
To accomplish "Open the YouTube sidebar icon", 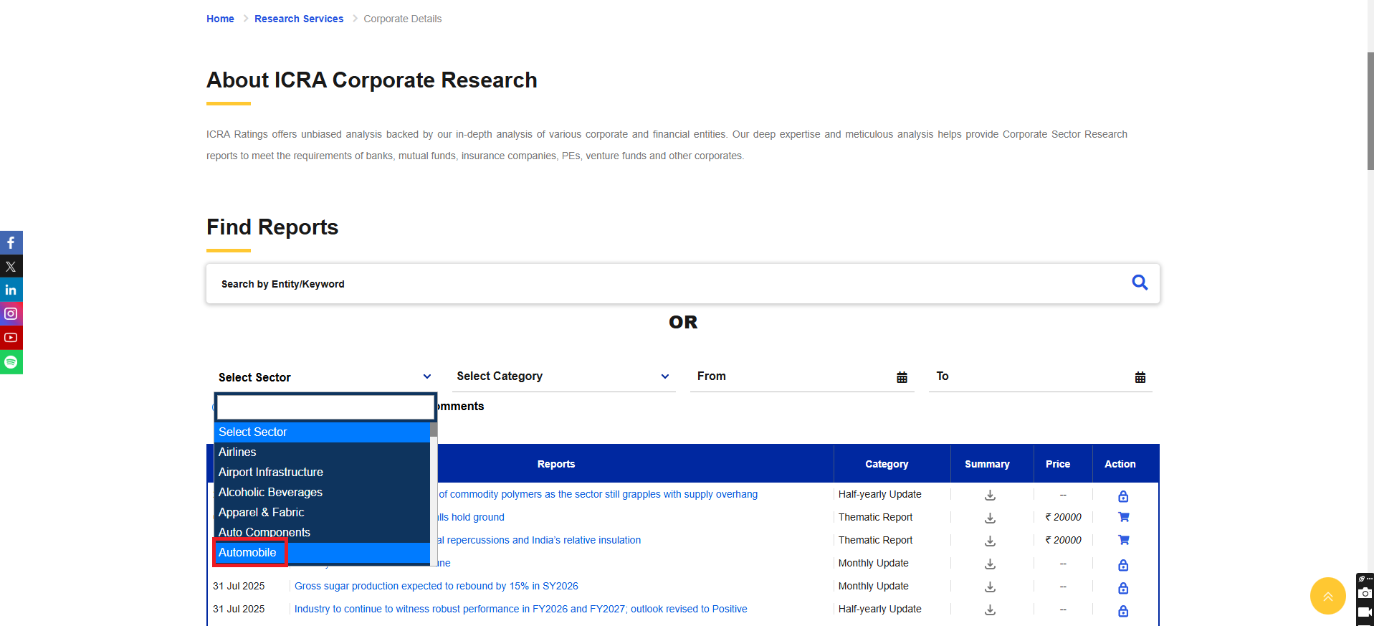I will [11, 338].
